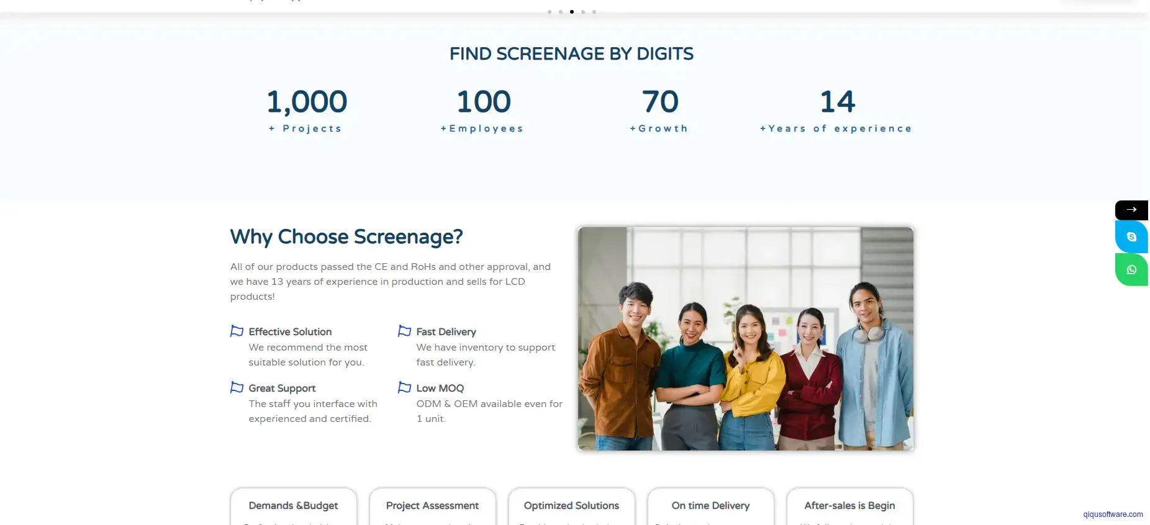The width and height of the screenshot is (1150, 525).
Task: Click the text about CE and RoHs approval
Action: pos(391,282)
